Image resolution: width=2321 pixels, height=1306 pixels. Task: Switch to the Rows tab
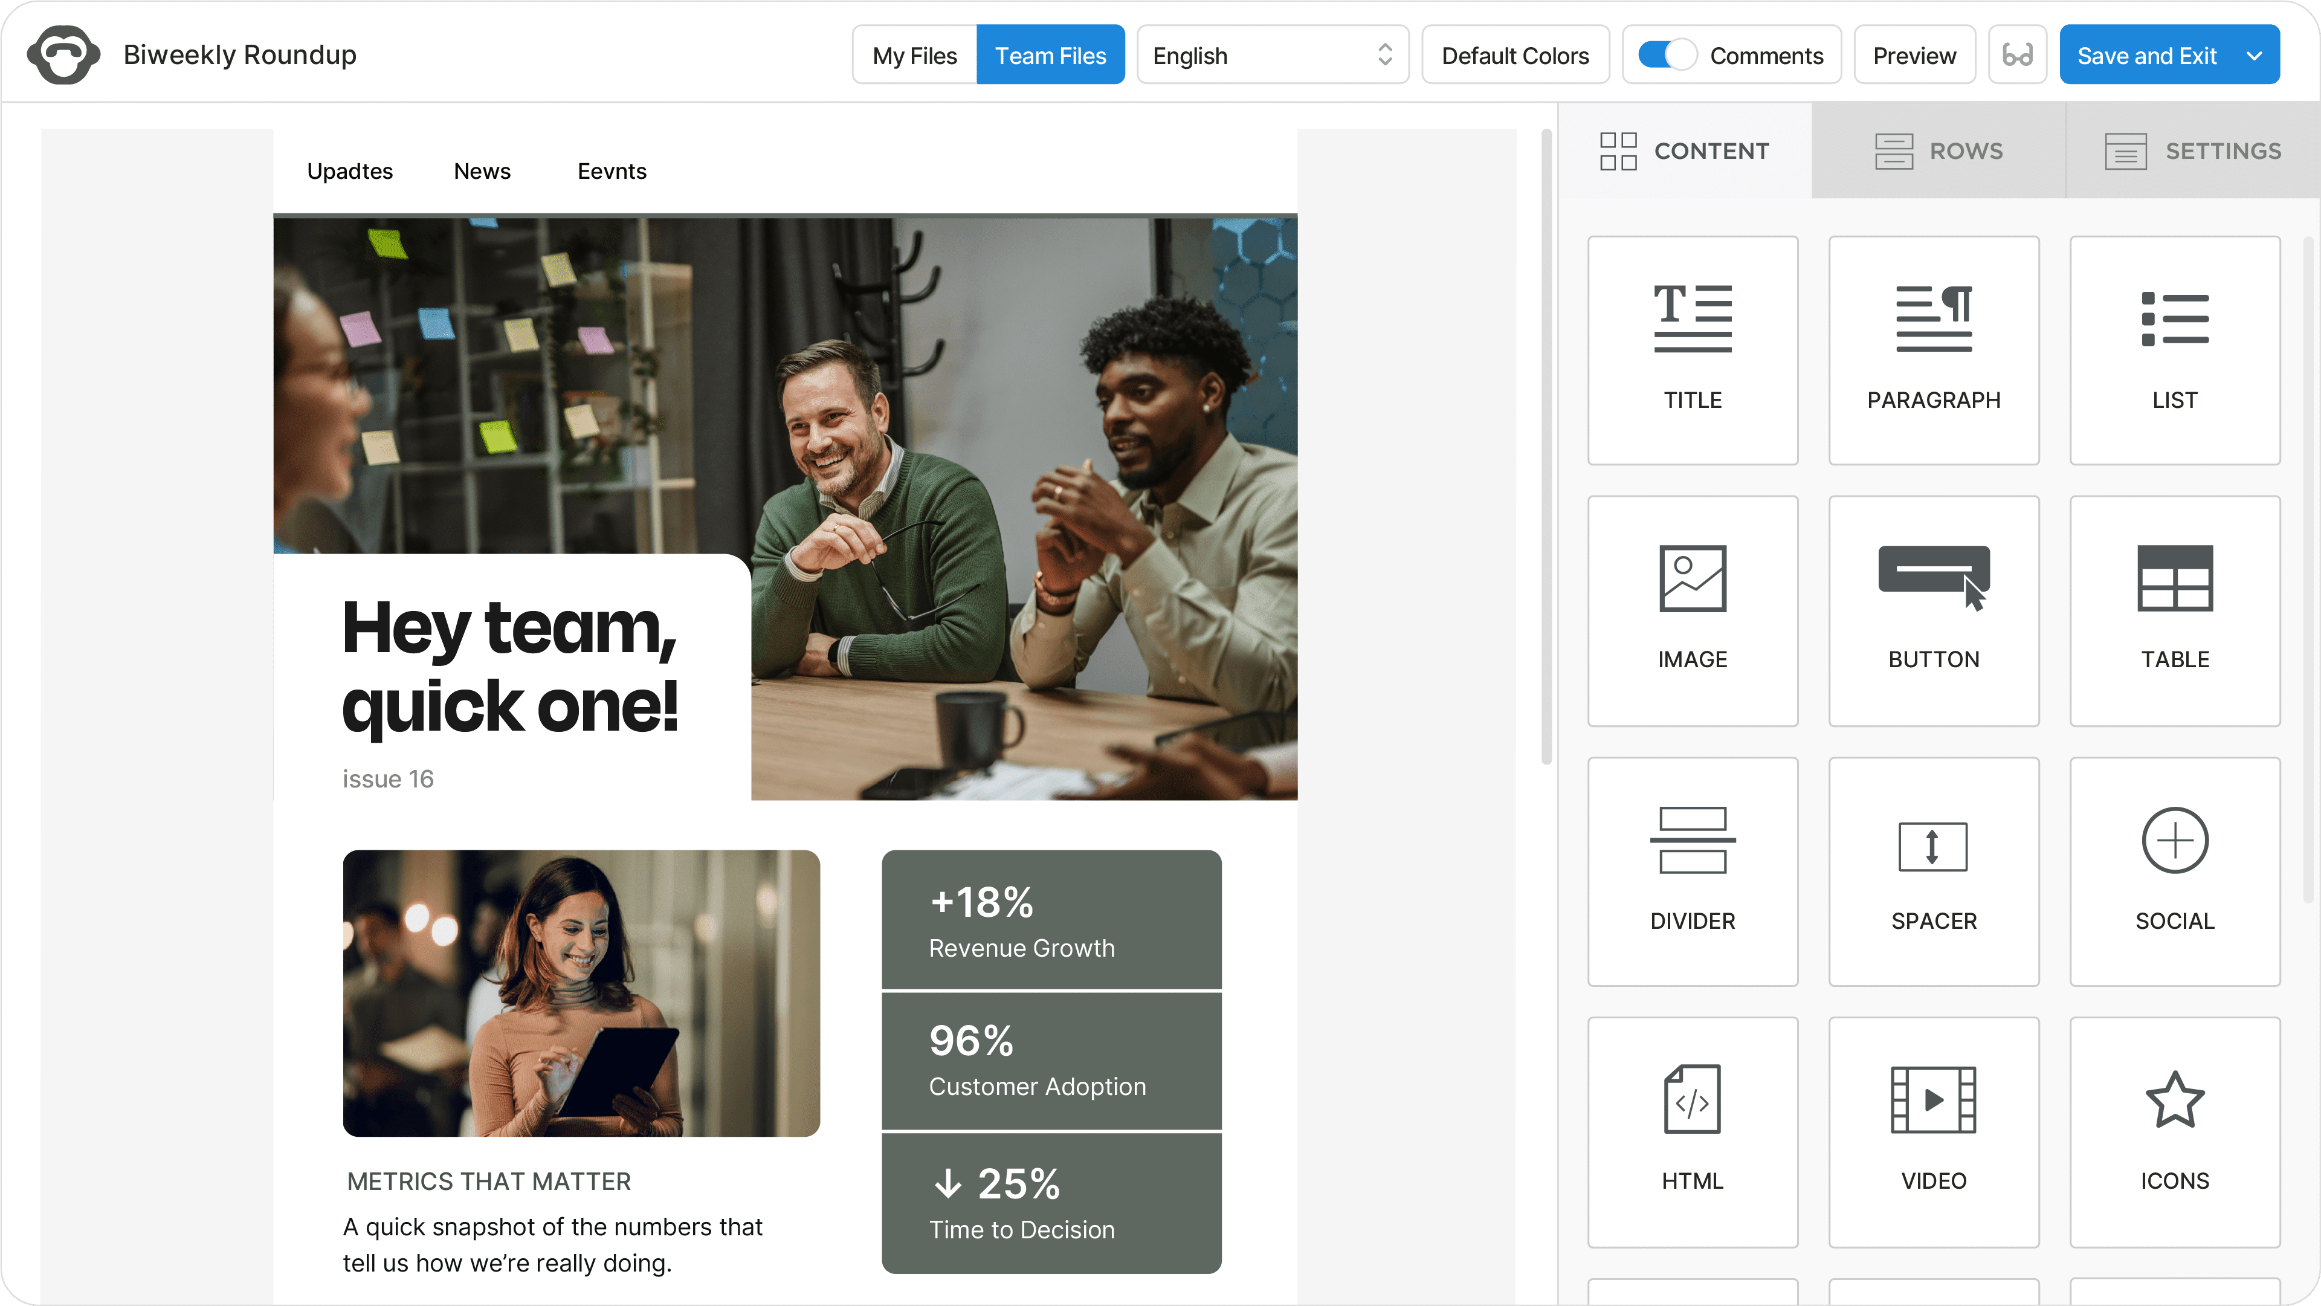[x=1938, y=150]
